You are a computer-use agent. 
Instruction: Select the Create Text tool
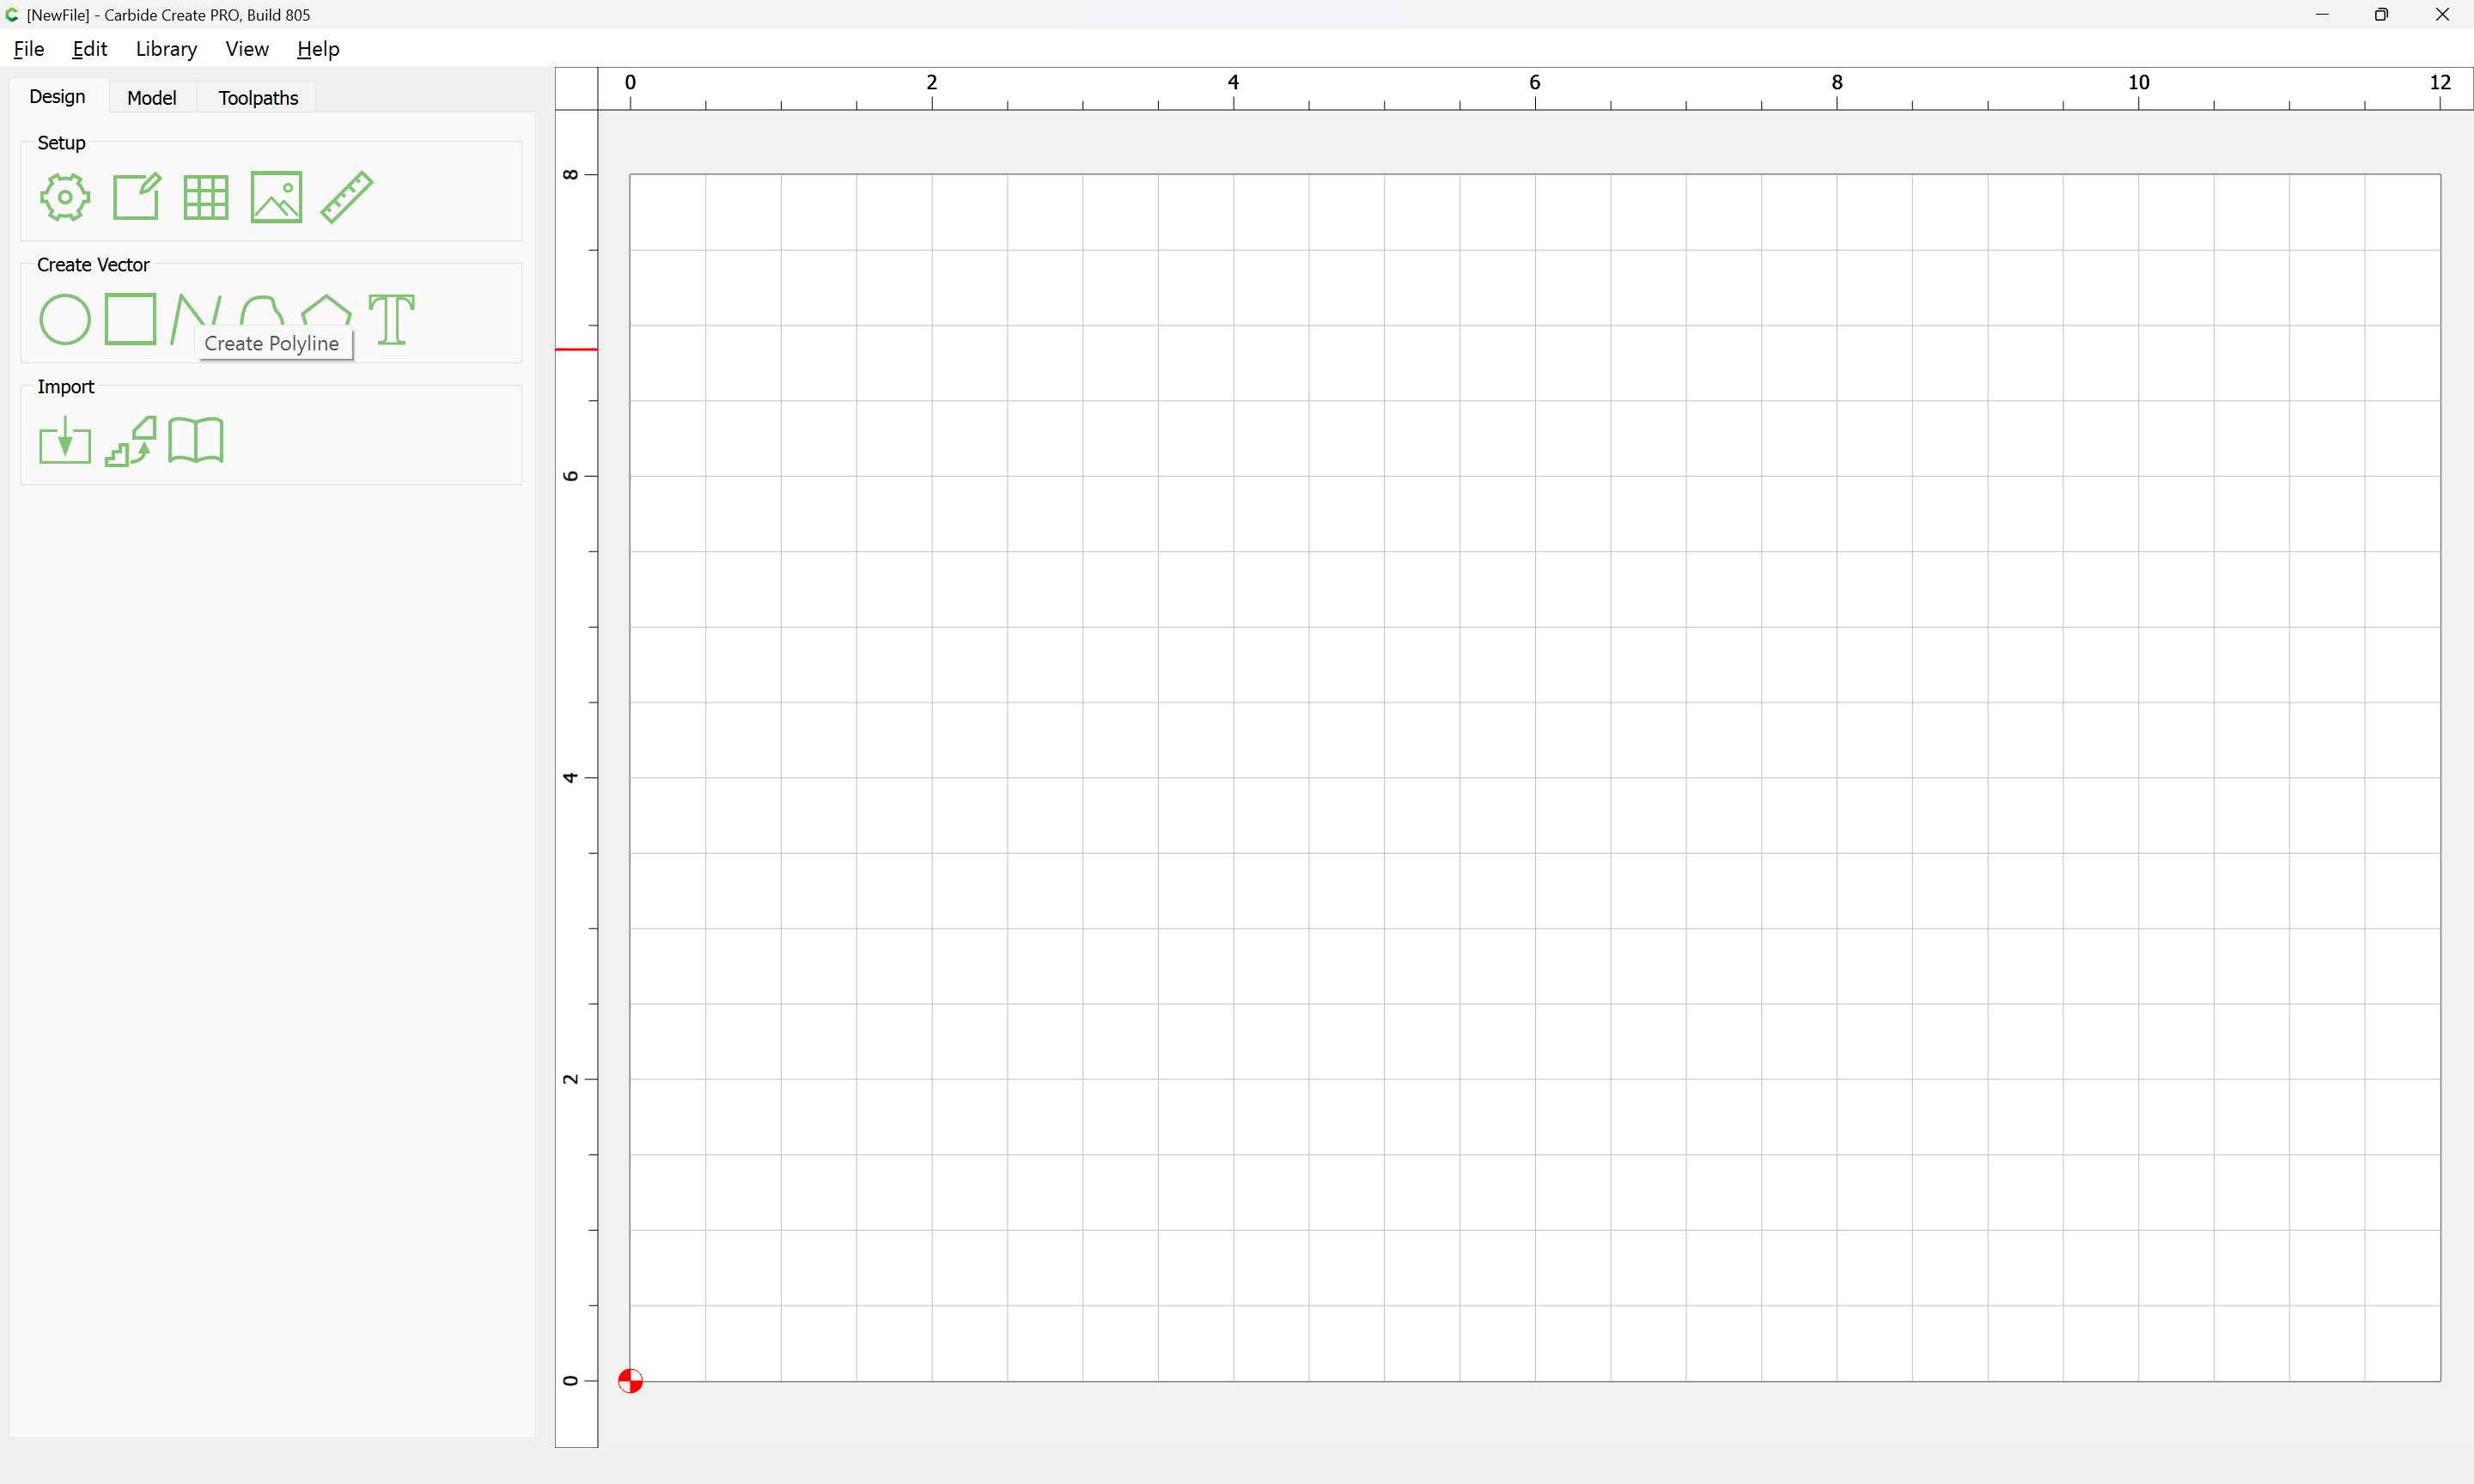(x=391, y=319)
